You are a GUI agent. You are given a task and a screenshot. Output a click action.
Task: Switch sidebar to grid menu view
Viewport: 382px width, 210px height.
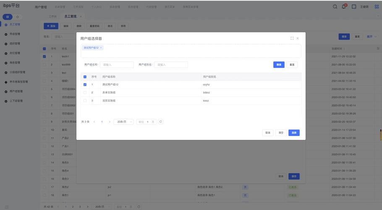pyautogui.click(x=8, y=17)
